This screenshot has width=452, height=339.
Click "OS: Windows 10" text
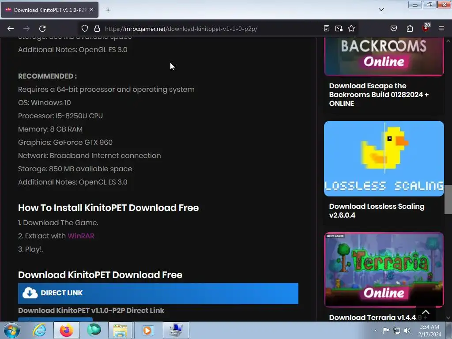(45, 102)
